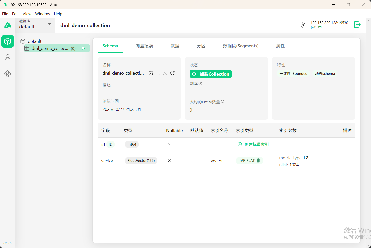This screenshot has width=371, height=248.
Task: Click the FloatVector(128) type chip
Action: pos(141,161)
